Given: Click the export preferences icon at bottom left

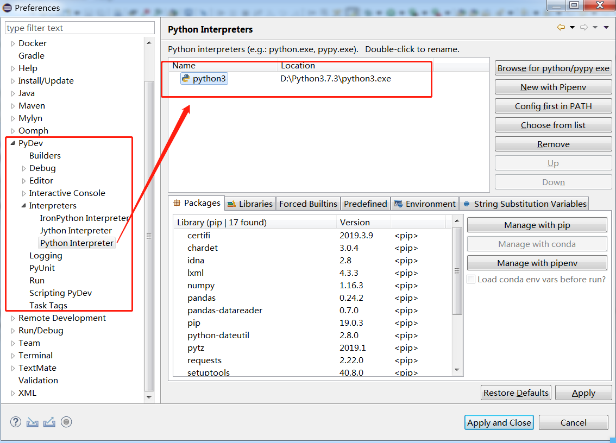Looking at the screenshot, I should [49, 422].
